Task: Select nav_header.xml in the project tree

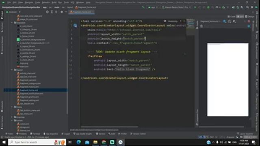Action: [26, 104]
